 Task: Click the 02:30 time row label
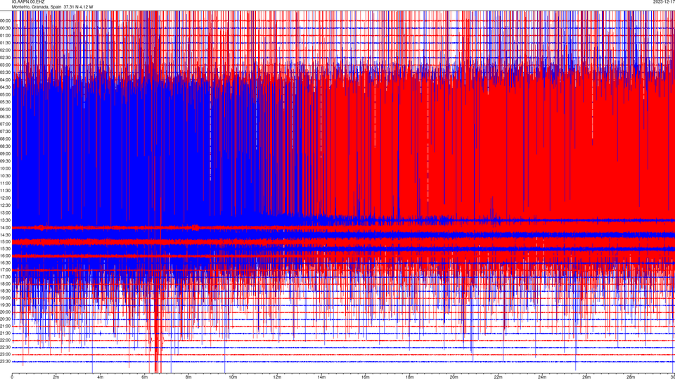pyautogui.click(x=5, y=57)
